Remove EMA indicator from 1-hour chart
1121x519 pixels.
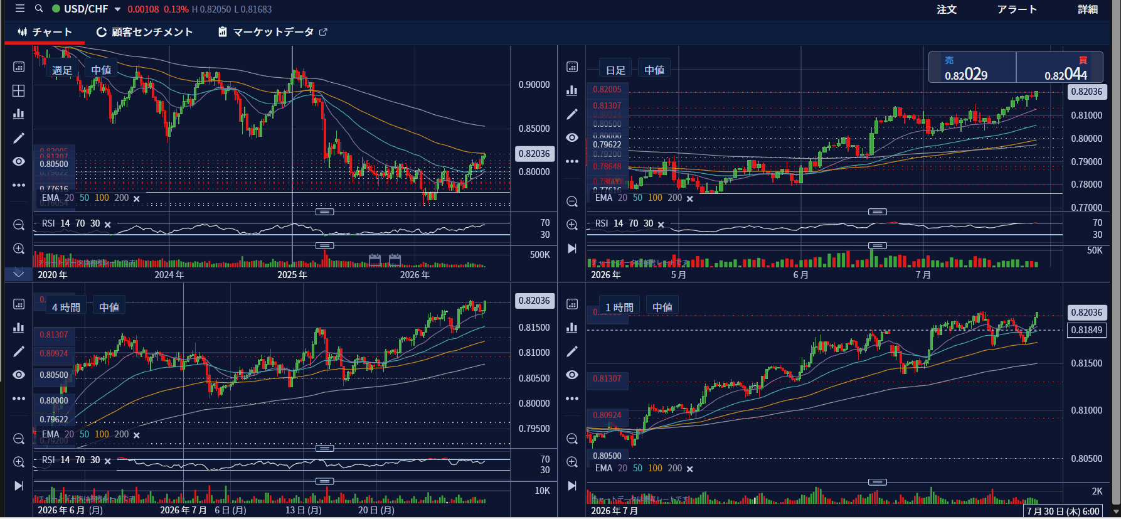click(x=690, y=469)
